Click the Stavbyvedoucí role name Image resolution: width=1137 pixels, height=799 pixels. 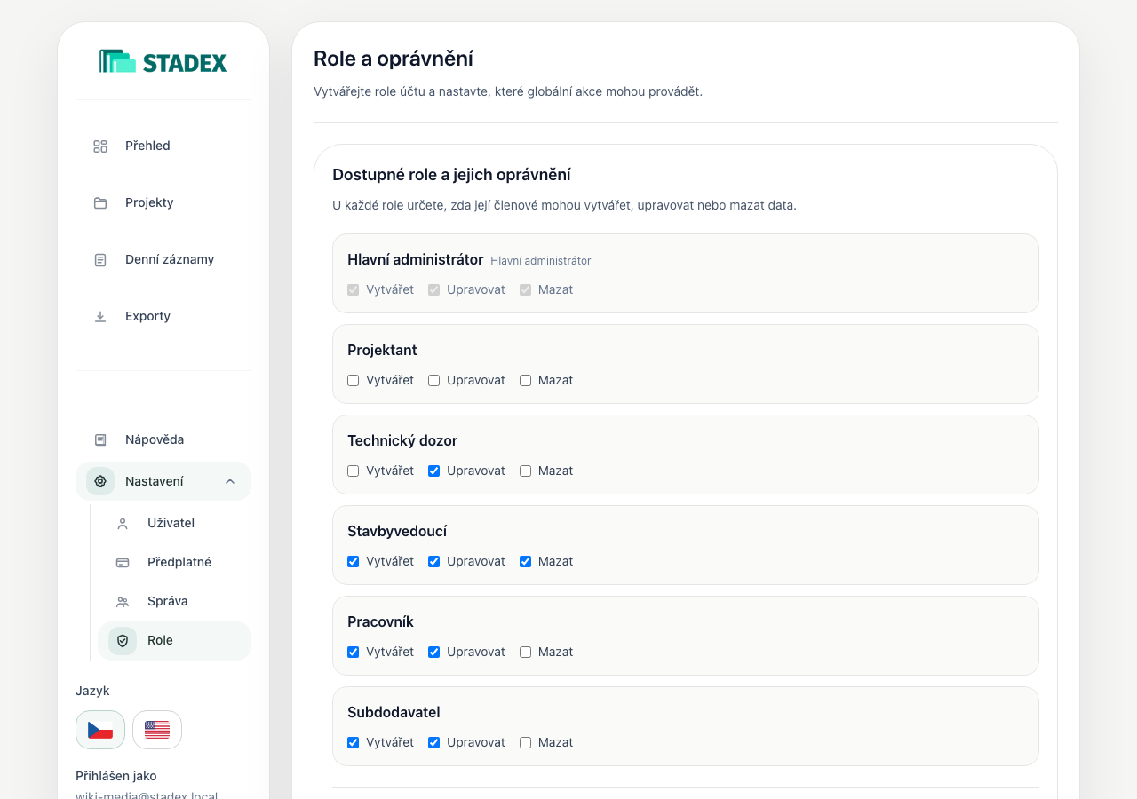(397, 531)
